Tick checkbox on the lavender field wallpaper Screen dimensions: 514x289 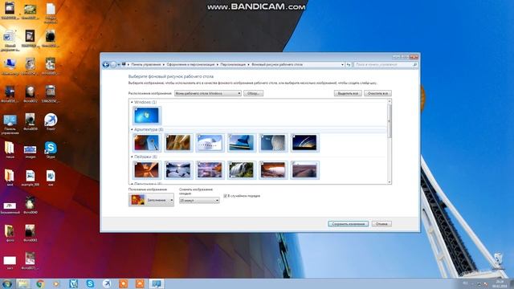(x=294, y=164)
